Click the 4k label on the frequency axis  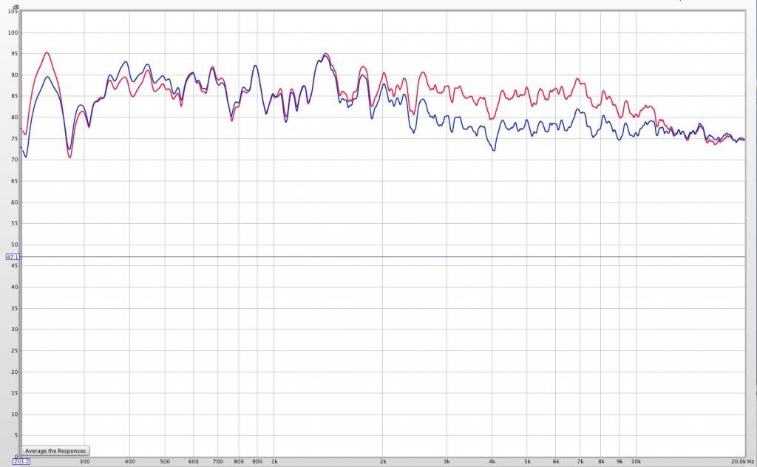click(x=492, y=462)
